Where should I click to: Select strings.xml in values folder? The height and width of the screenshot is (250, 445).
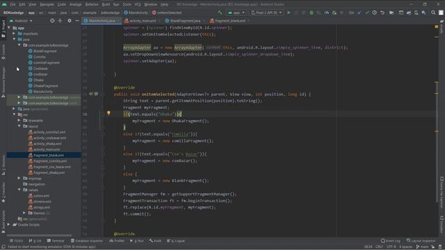click(39, 207)
